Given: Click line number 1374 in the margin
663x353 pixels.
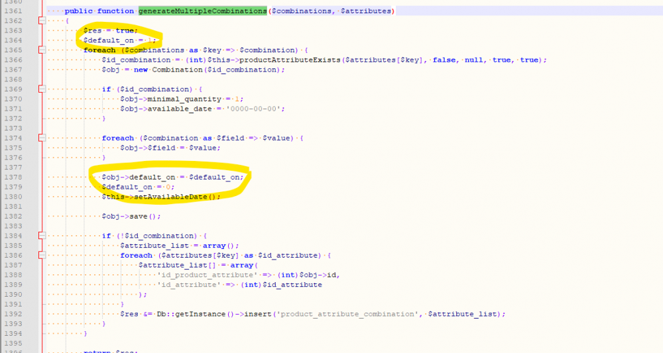Looking at the screenshot, I should [13, 138].
